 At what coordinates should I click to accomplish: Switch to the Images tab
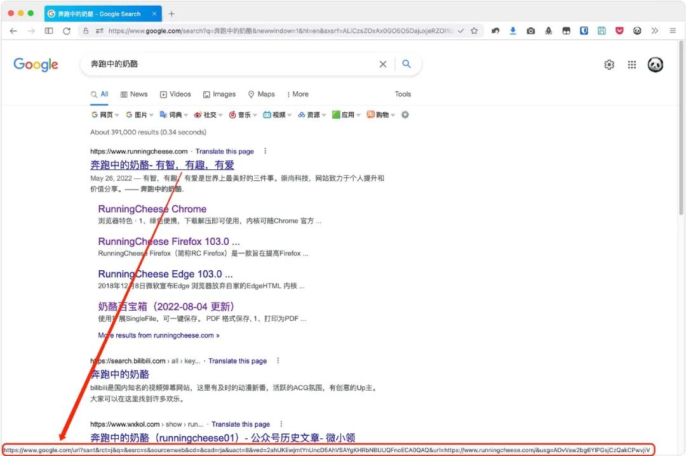pyautogui.click(x=219, y=94)
